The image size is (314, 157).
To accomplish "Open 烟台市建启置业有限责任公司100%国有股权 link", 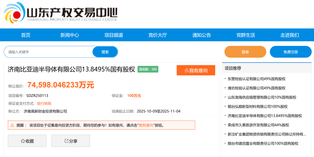I will pyautogui.click(x=263, y=143).
